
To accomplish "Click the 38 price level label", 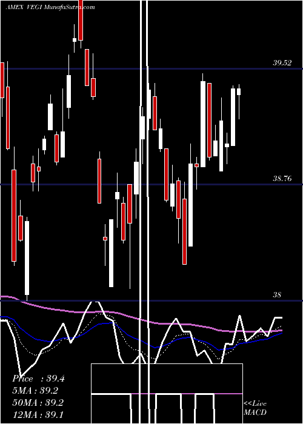I will pos(277,294).
